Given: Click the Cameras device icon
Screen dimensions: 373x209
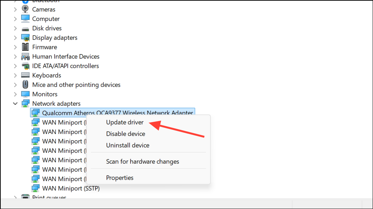Looking at the screenshot, I should 25,9.
